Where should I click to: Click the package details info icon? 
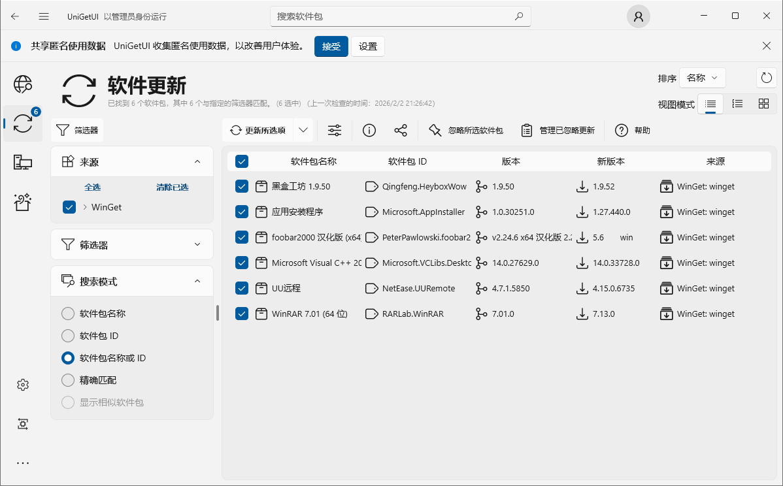pyautogui.click(x=369, y=131)
